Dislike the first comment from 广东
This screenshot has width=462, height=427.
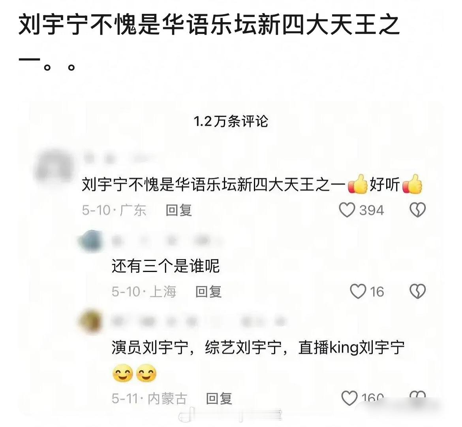pos(418,210)
